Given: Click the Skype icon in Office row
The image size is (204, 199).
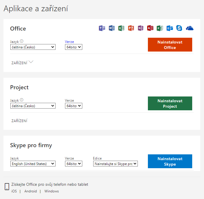Looking at the screenshot, I should (x=179, y=28).
